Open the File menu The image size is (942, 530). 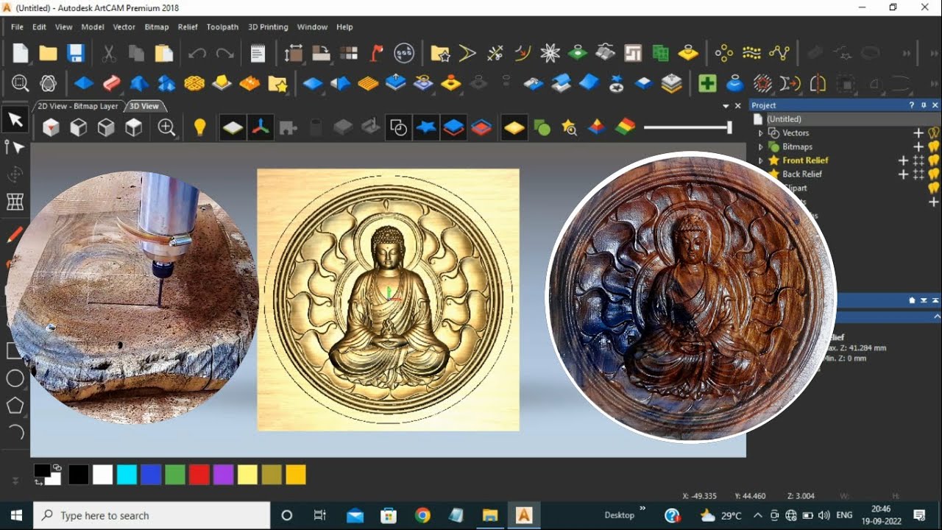tap(17, 26)
